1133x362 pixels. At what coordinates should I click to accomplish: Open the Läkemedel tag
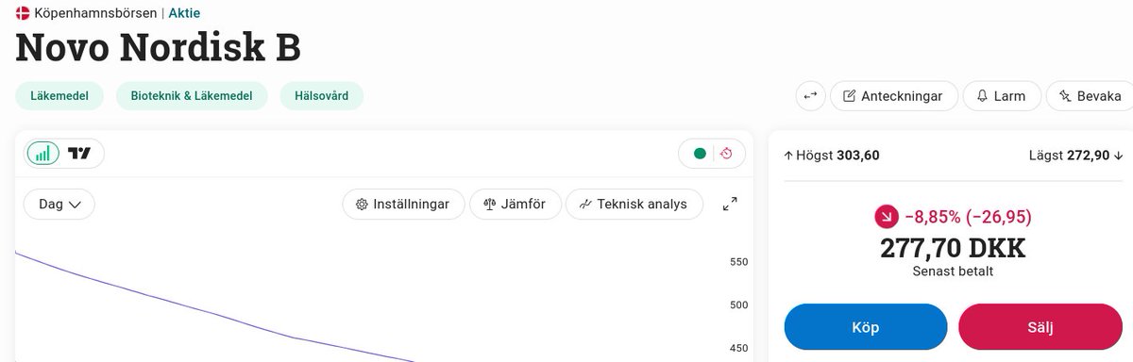point(59,96)
